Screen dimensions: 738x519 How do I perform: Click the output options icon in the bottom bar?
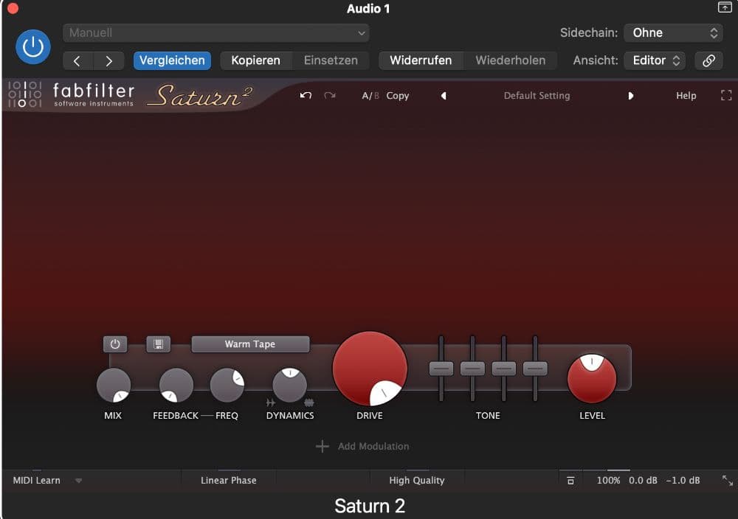[x=570, y=481]
